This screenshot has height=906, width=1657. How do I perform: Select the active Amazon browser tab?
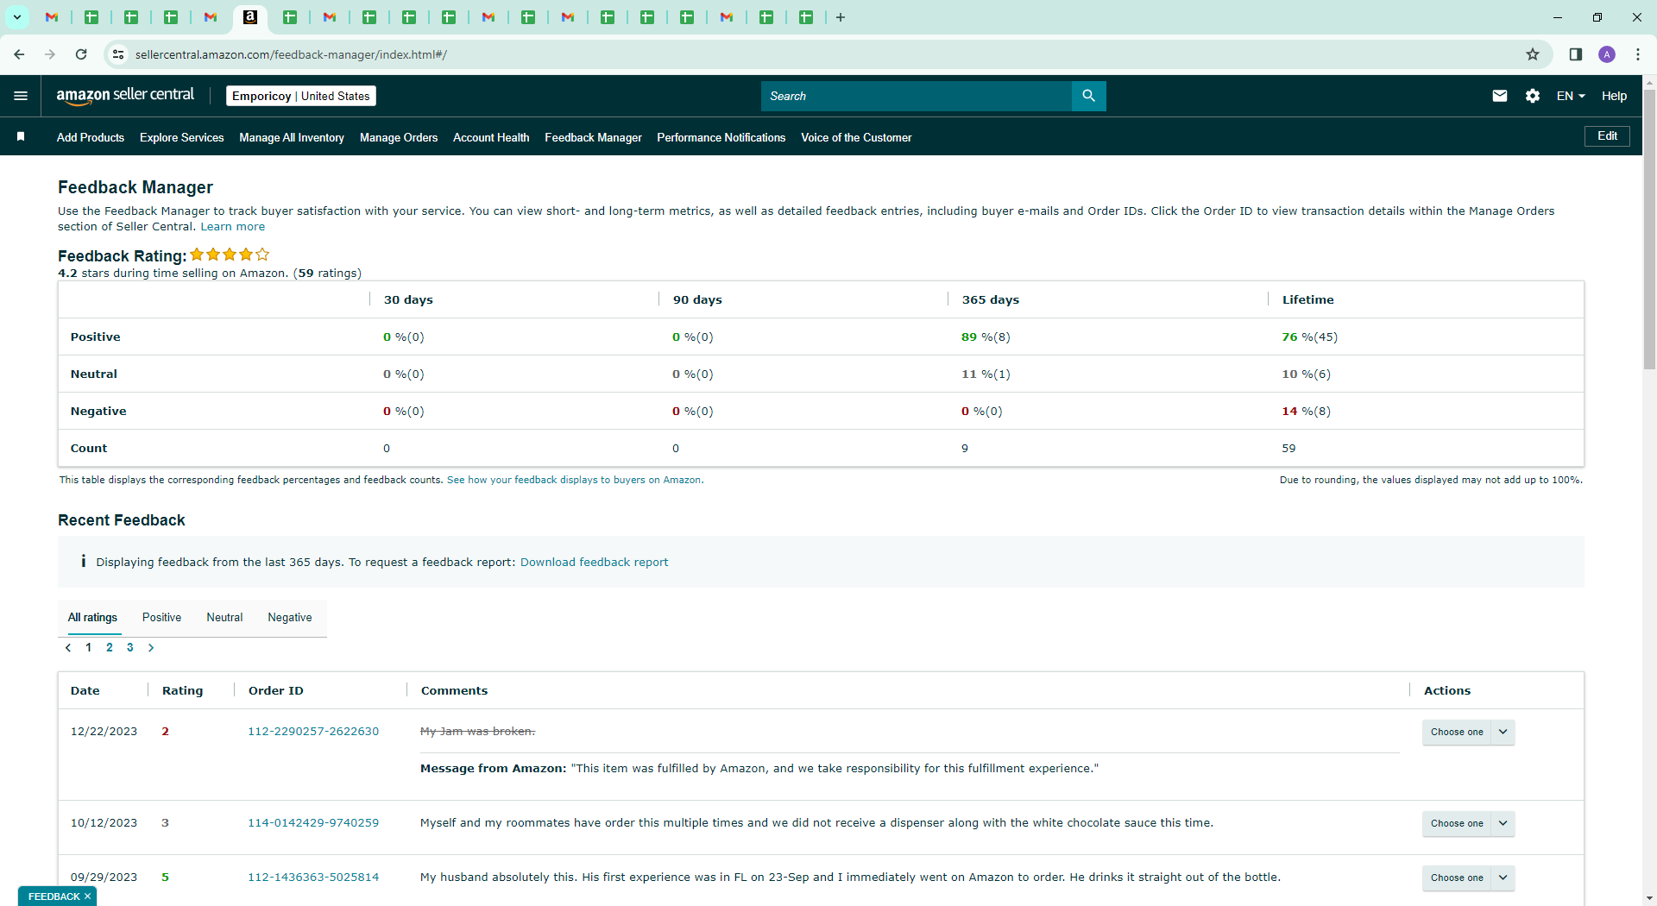250,17
